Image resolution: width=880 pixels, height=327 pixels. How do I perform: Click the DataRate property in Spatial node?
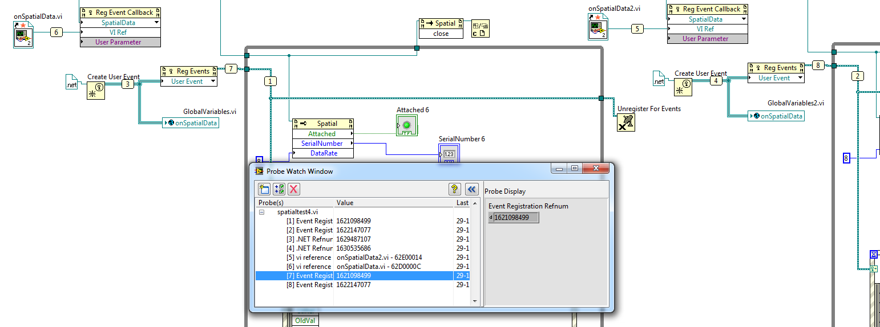pos(324,153)
